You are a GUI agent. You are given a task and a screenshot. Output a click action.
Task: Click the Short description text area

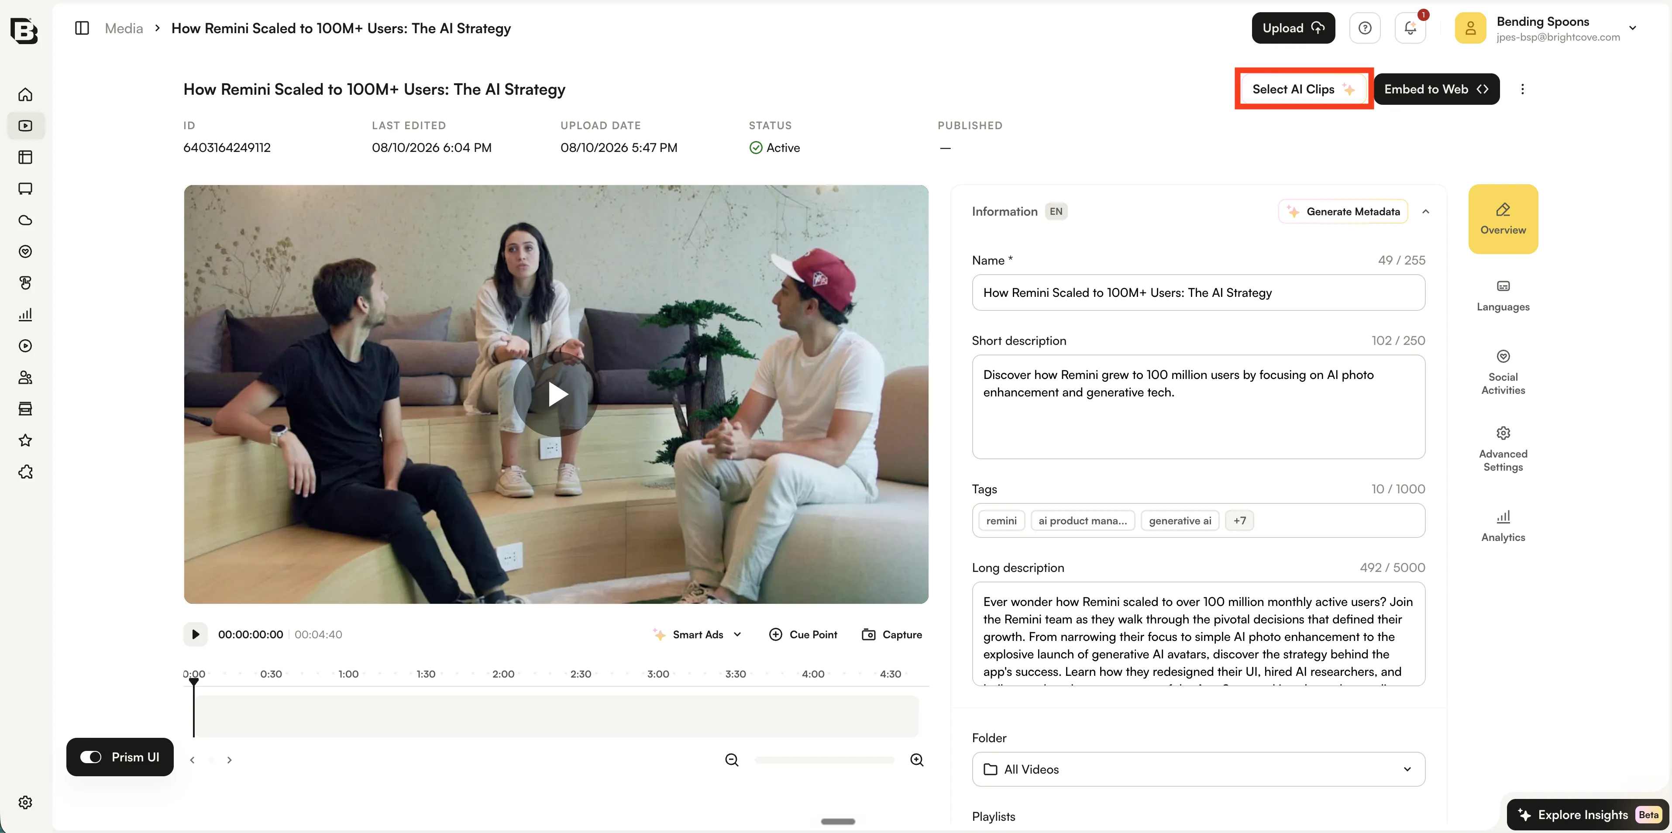click(x=1198, y=407)
